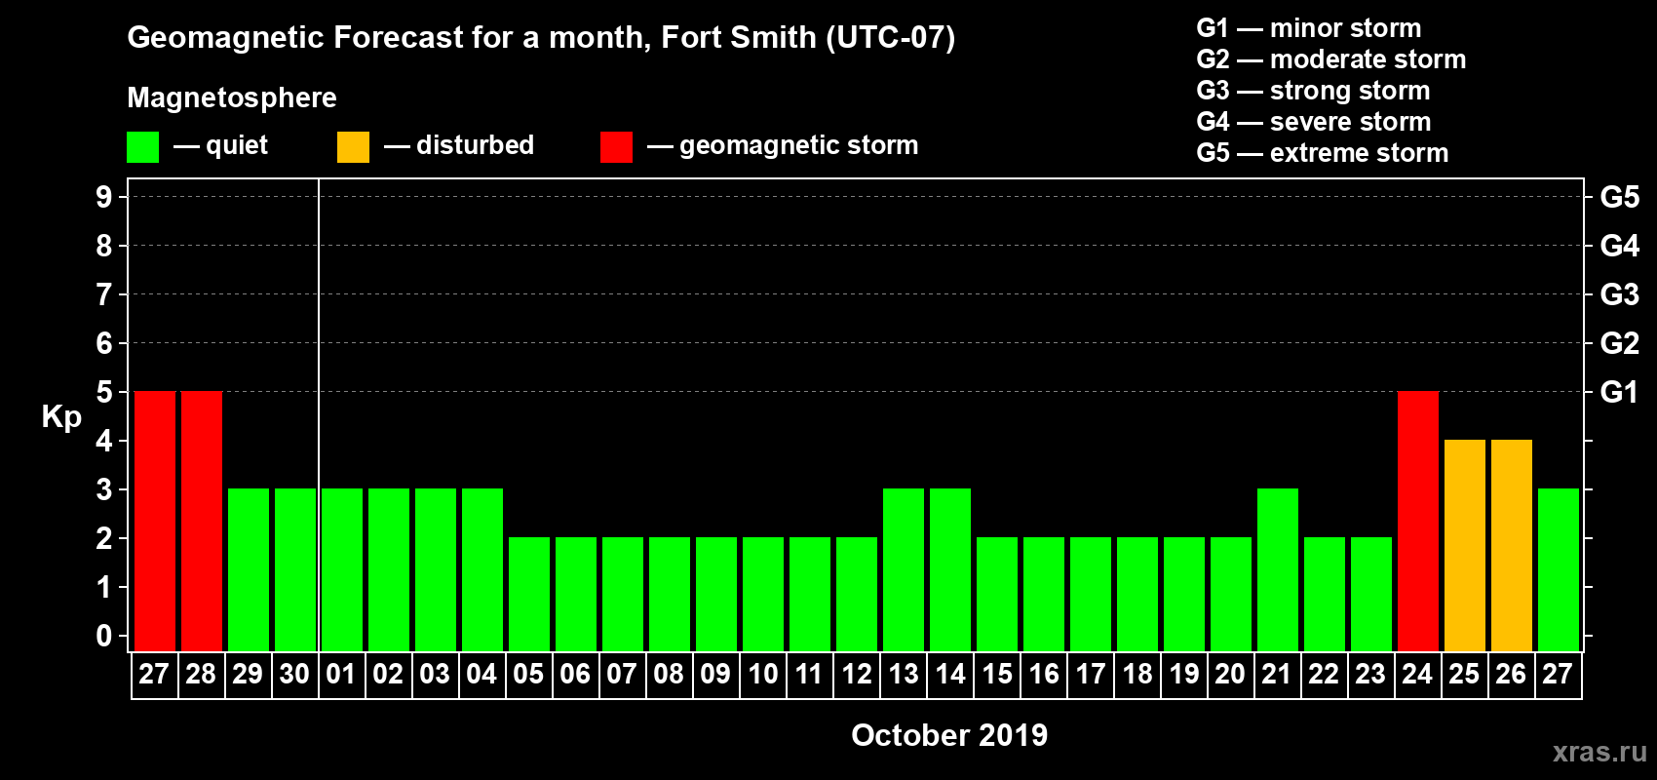Click the green quiet legend swatch
This screenshot has width=1657, height=780.
point(142,147)
